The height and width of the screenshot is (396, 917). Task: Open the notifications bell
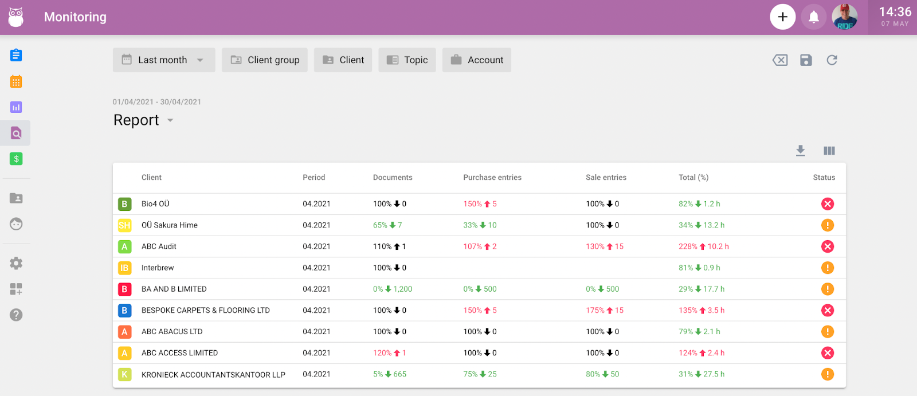[814, 17]
